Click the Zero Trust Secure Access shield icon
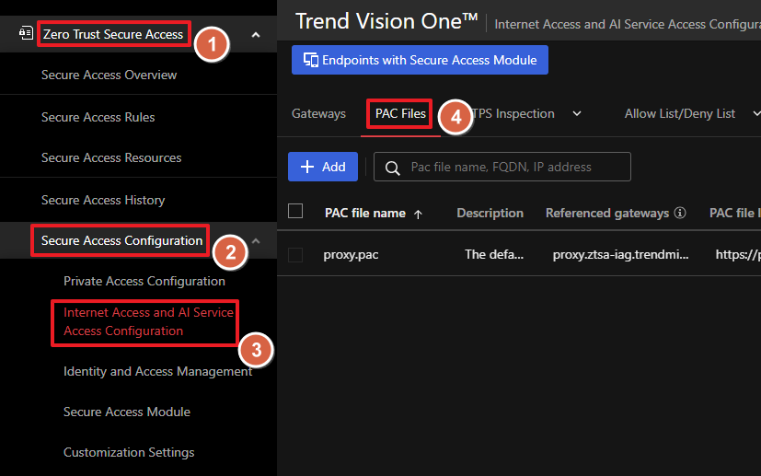Viewport: 761px width, 476px height. click(26, 34)
